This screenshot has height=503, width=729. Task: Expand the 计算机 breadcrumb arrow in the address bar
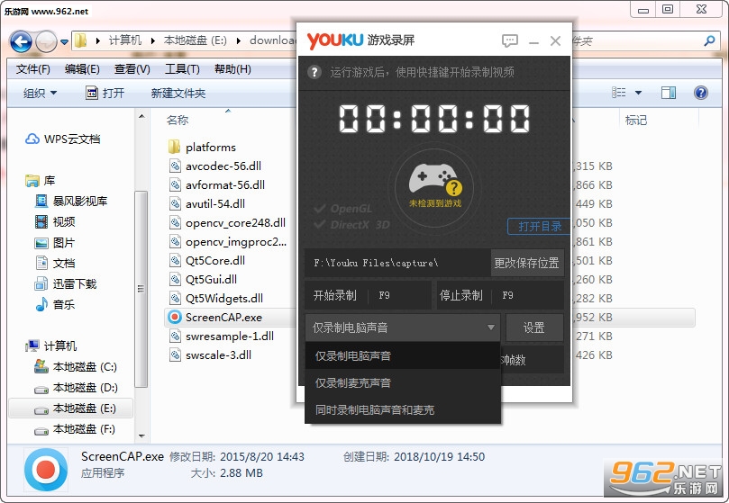152,40
